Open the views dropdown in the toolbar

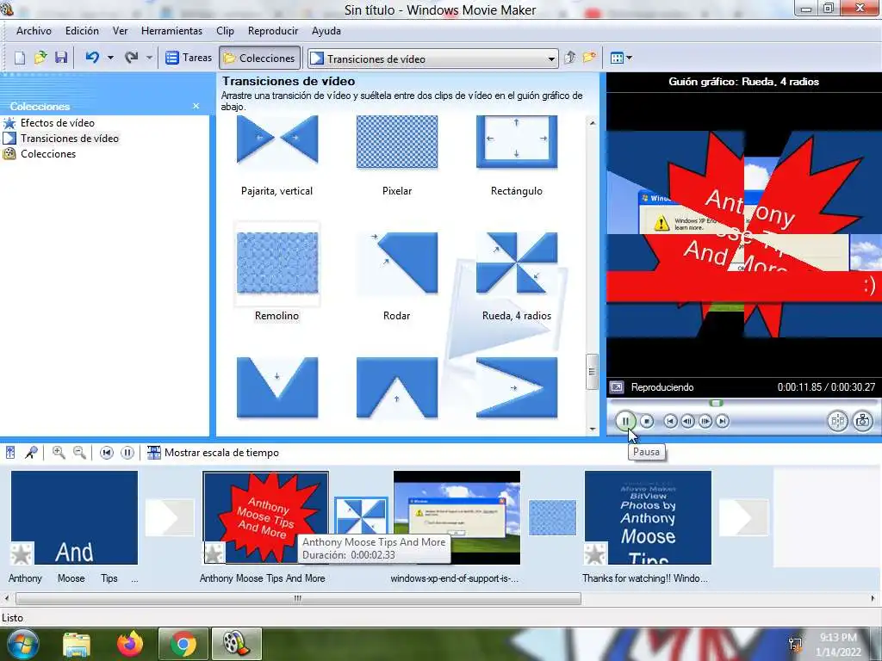point(621,58)
